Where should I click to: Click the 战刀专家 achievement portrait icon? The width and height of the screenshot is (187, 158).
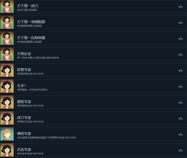7,118
